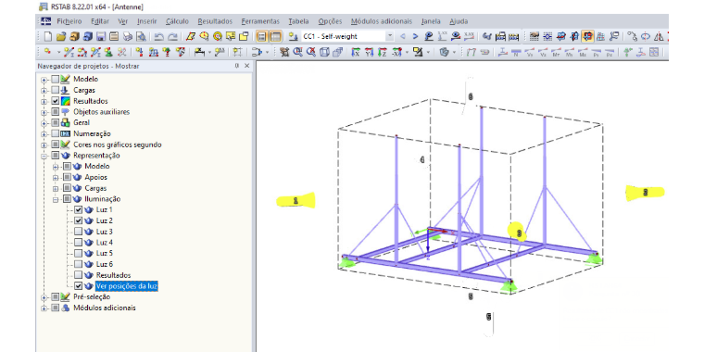Print the graphic with printer icon

click(x=128, y=36)
